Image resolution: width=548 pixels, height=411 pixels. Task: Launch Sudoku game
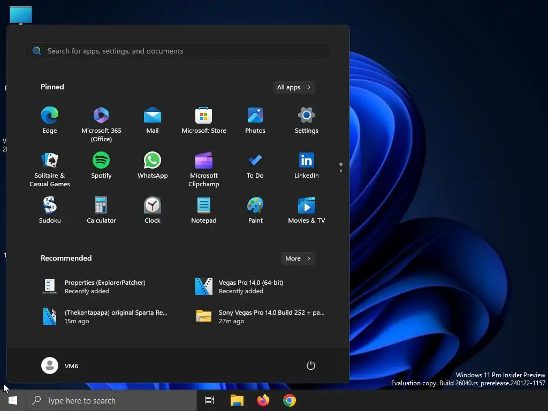coord(50,210)
